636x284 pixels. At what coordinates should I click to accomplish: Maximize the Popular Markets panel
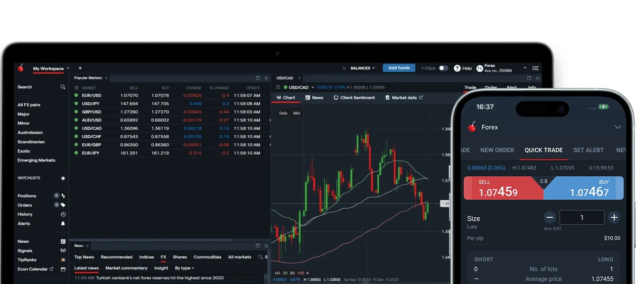(258, 78)
